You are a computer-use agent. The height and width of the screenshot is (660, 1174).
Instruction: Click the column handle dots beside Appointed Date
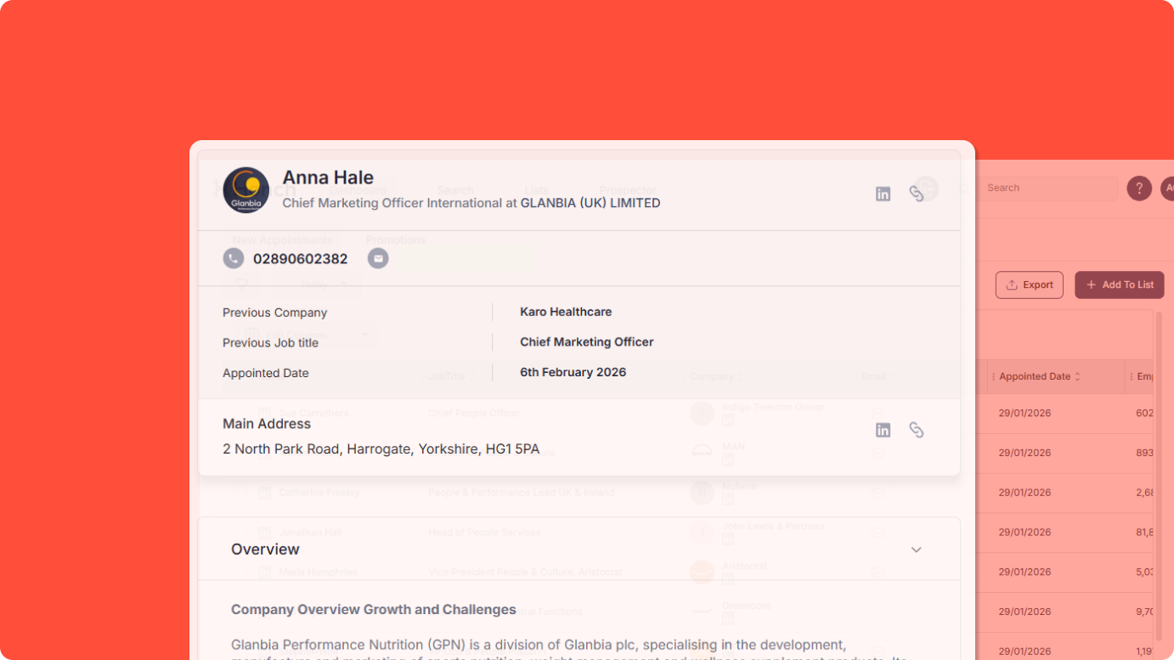[993, 376]
